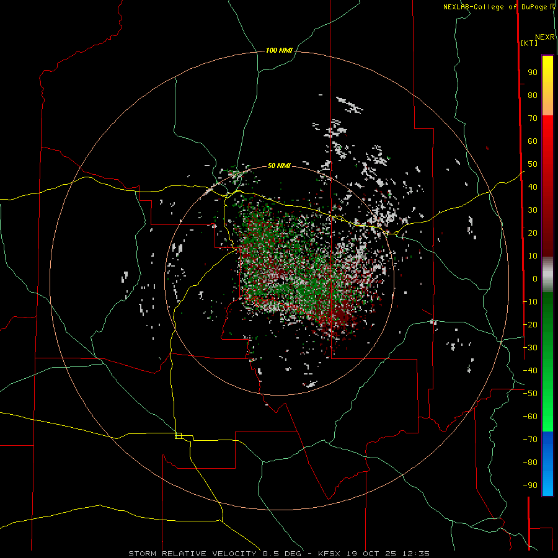Click the positive 10 scale value
558x558 pixels.
[x=533, y=256]
